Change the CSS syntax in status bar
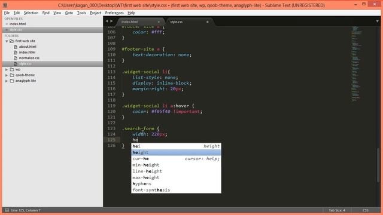Image resolution: width=383 pixels, height=215 pixels. tap(366, 210)
